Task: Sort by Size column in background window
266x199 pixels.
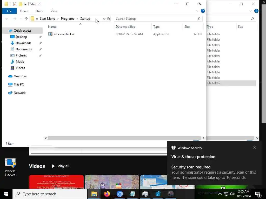Action: point(240,27)
